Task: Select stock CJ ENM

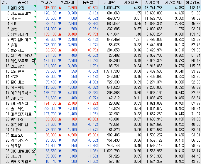Action: tap(16, 130)
